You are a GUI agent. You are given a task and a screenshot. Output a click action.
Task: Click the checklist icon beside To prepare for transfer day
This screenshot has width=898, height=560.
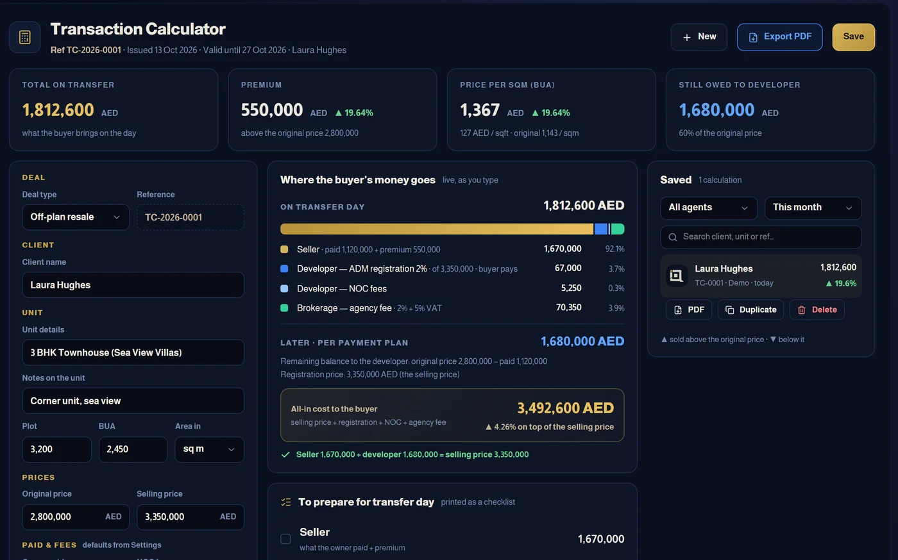pyautogui.click(x=286, y=502)
